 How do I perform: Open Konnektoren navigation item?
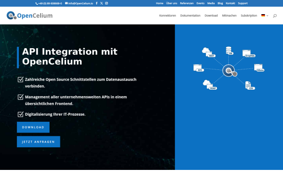pyautogui.click(x=167, y=16)
